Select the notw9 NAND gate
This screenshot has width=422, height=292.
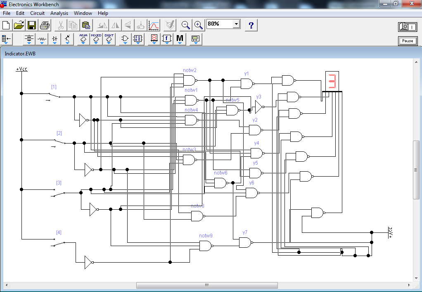coord(206,246)
